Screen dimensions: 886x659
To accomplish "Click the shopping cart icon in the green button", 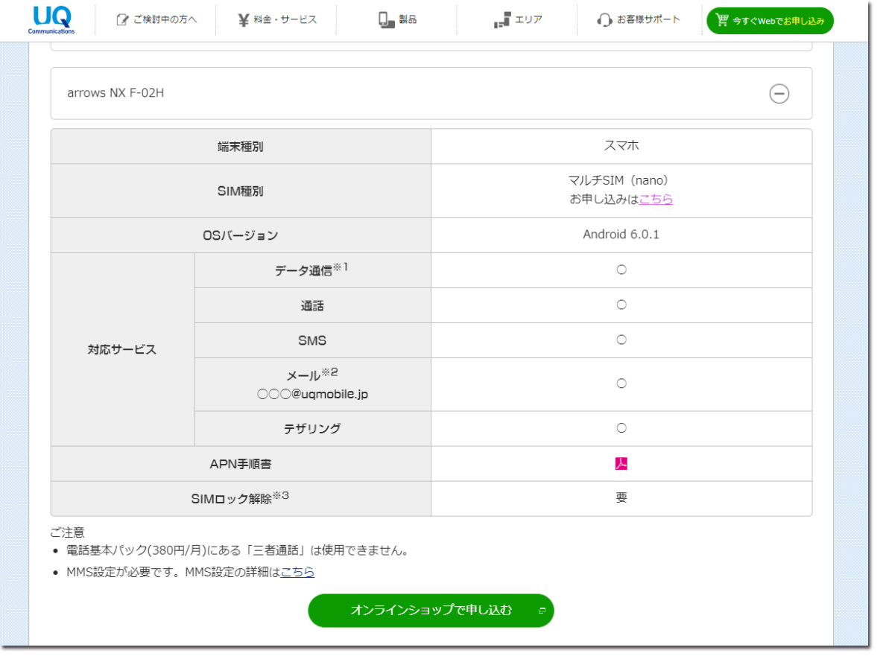I will 721,20.
